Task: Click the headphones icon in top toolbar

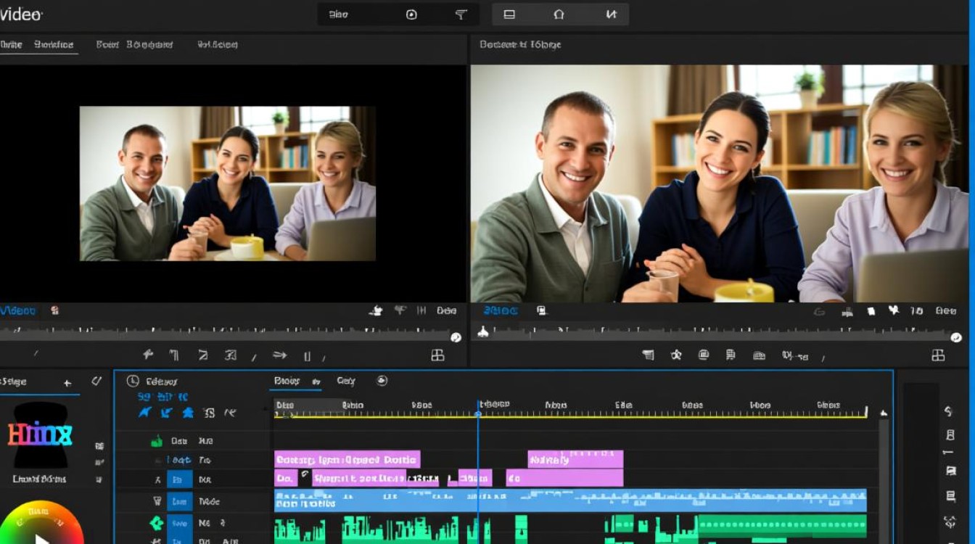Action: click(x=559, y=15)
